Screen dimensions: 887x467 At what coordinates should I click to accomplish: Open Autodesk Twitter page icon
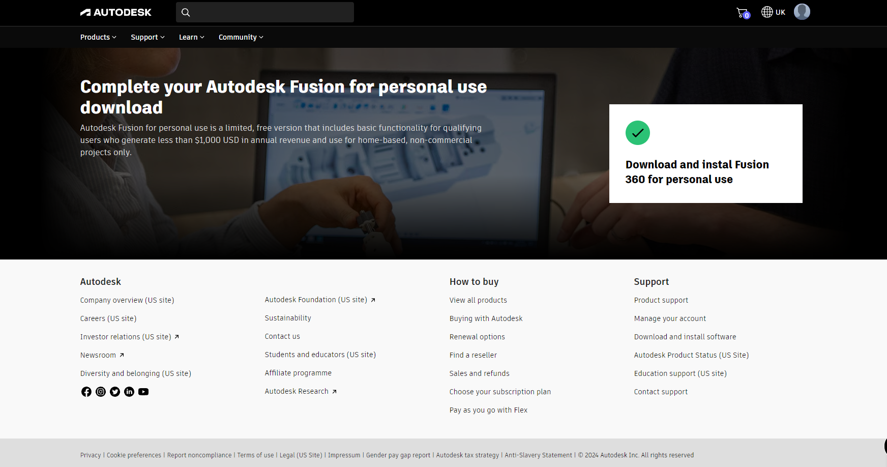pyautogui.click(x=115, y=392)
